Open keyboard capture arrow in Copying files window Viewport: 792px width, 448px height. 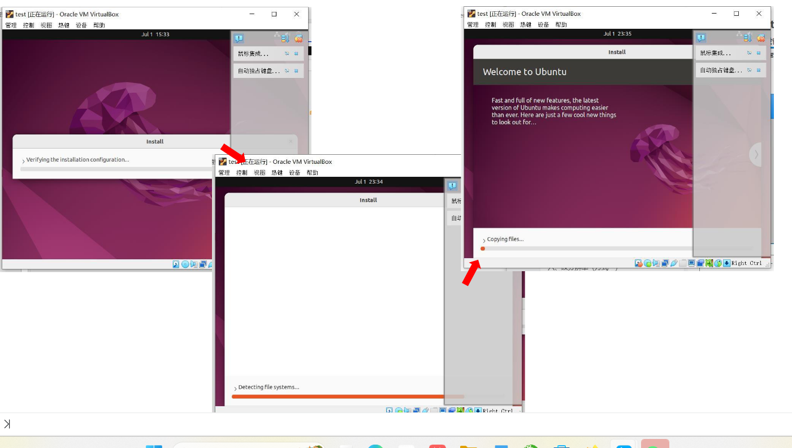click(726, 263)
